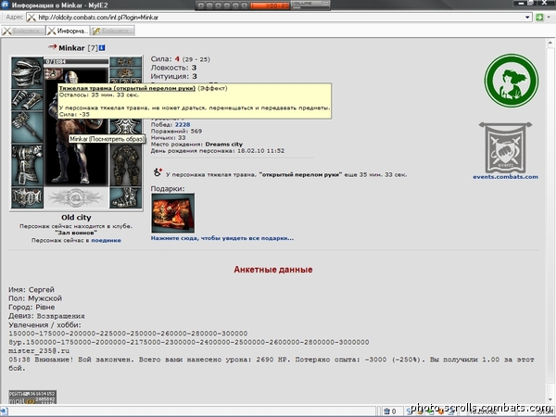Image resolution: width=556 pixels, height=417 pixels.
Task: Click the mister_235@.ru text
Action: point(39,351)
